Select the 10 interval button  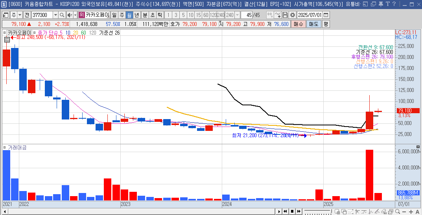191,15
